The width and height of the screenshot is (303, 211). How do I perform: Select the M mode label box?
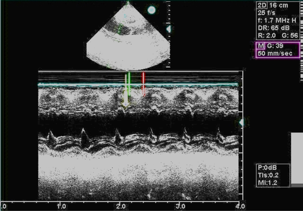[x=261, y=46]
